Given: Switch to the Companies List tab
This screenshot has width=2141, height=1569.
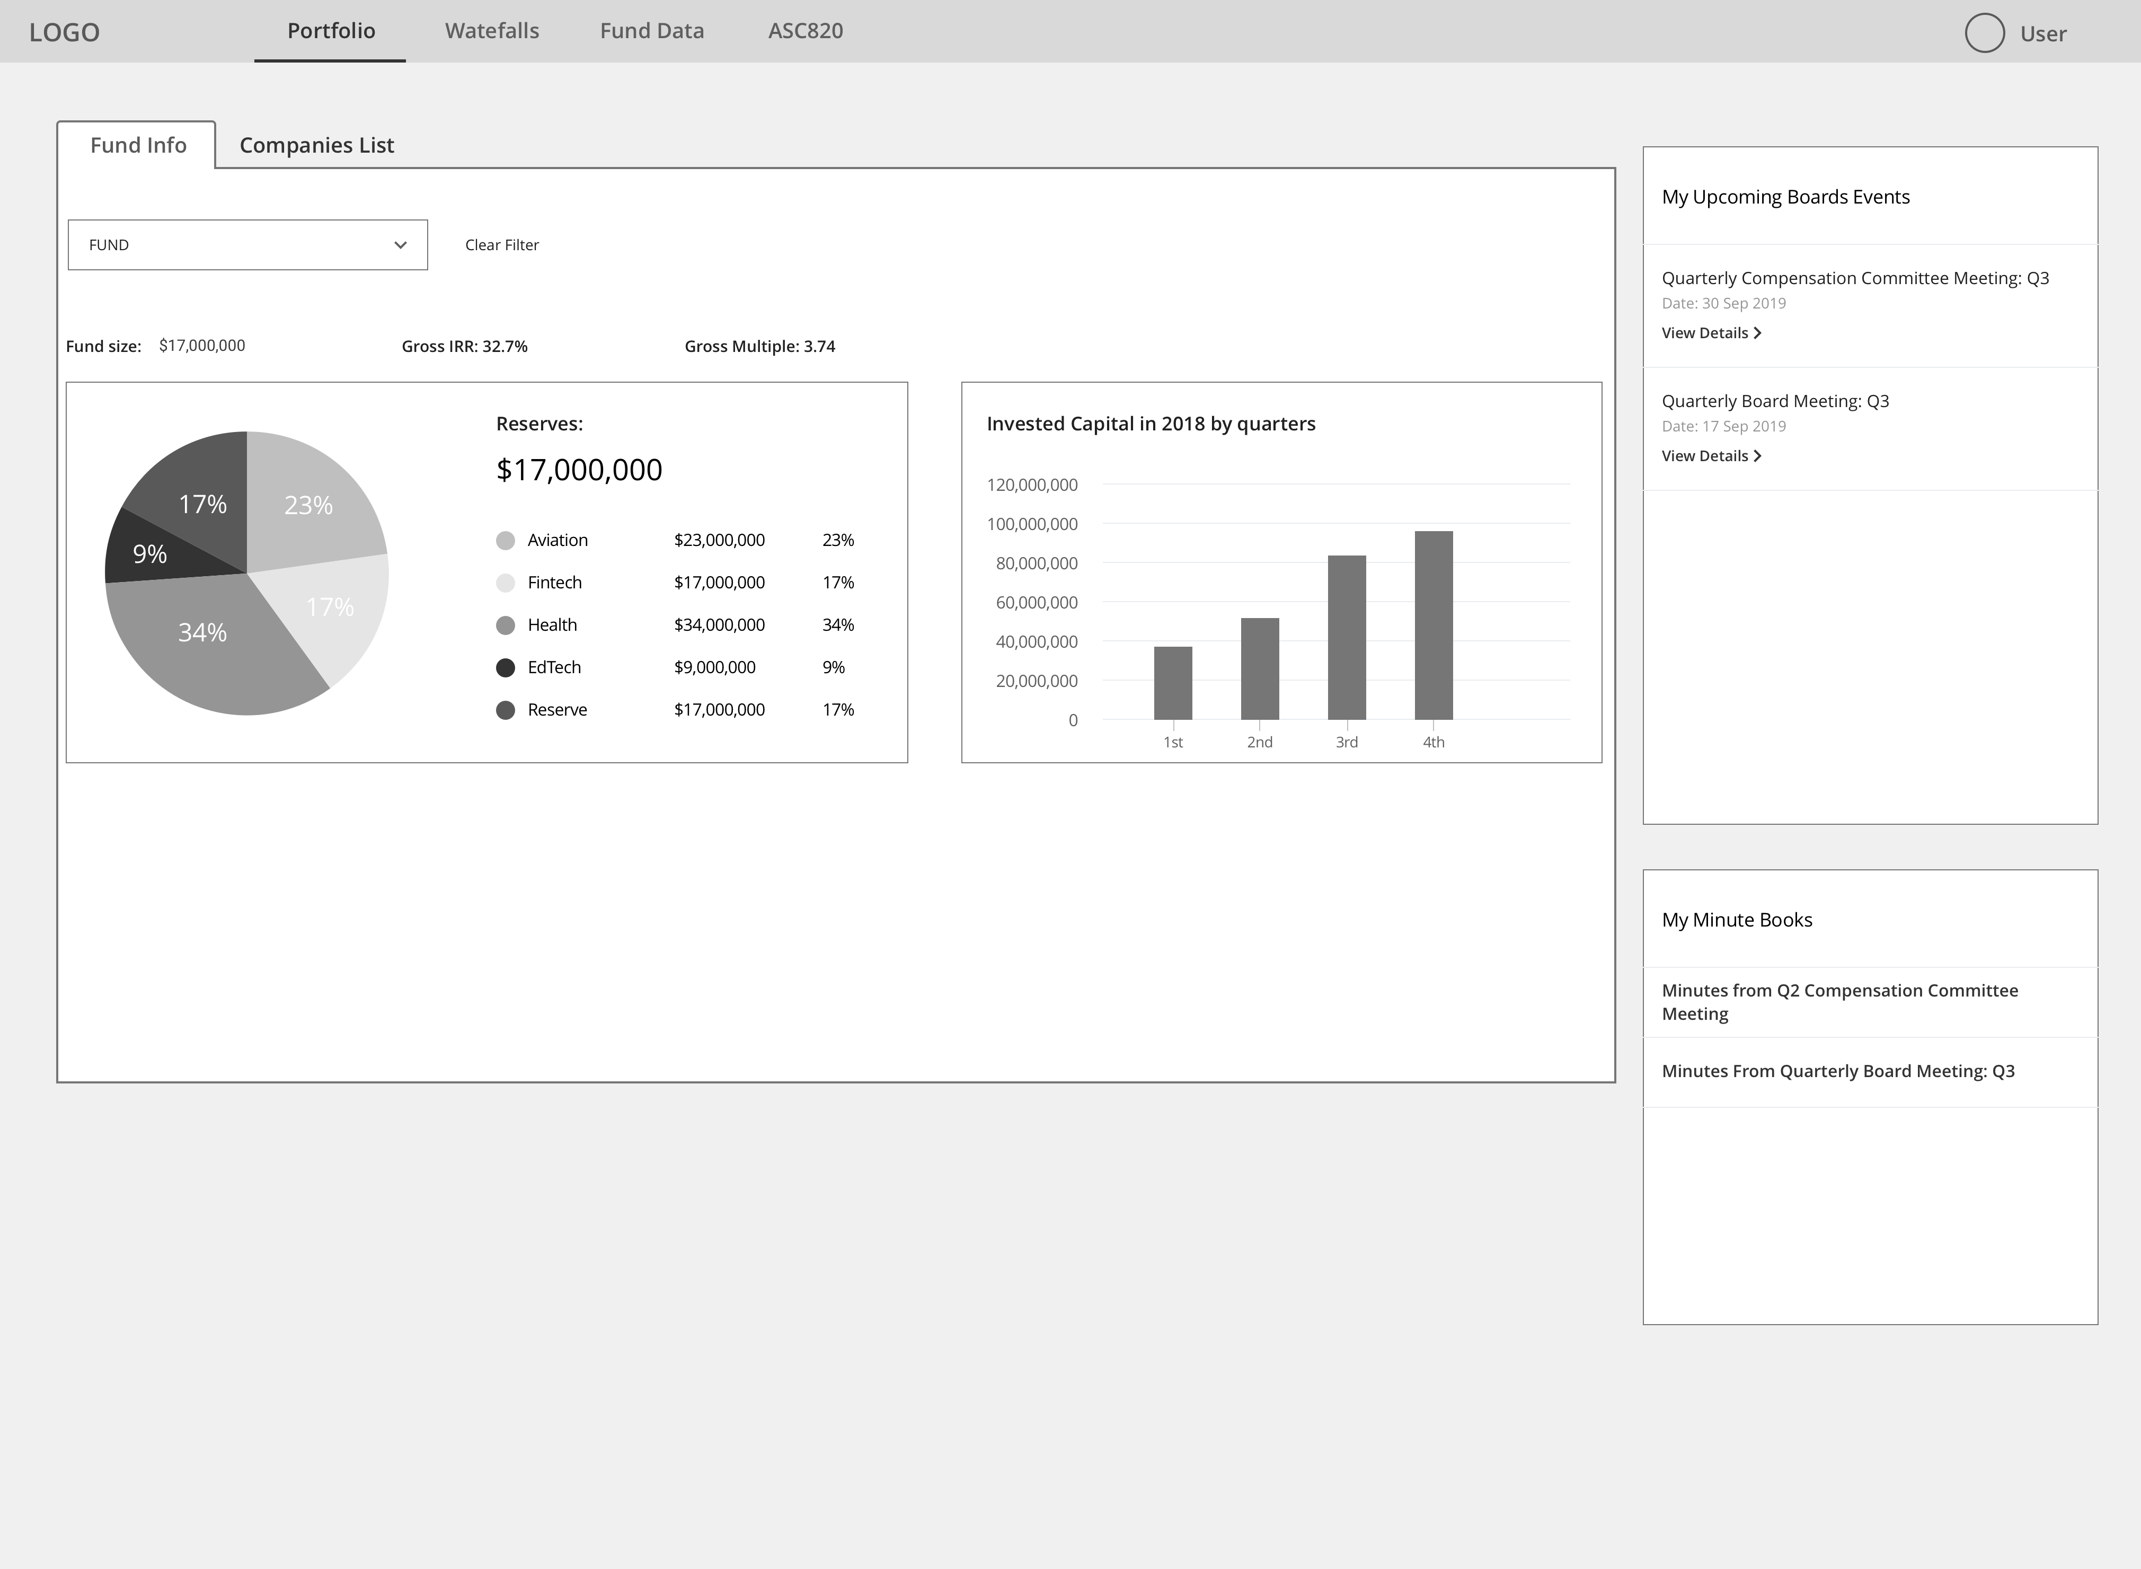Looking at the screenshot, I should click(x=316, y=145).
